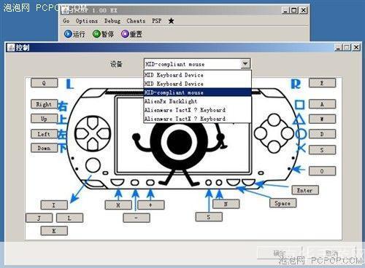Choose AlienFx Backlight from device list
This screenshot has width=365, height=268.
pyautogui.click(x=197, y=101)
